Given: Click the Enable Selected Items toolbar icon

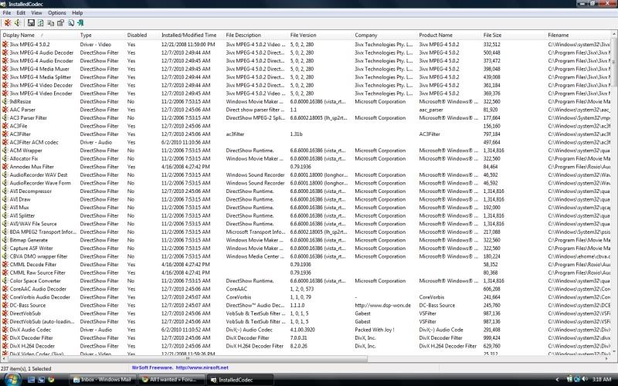Looking at the screenshot, I should pyautogui.click(x=17, y=23).
